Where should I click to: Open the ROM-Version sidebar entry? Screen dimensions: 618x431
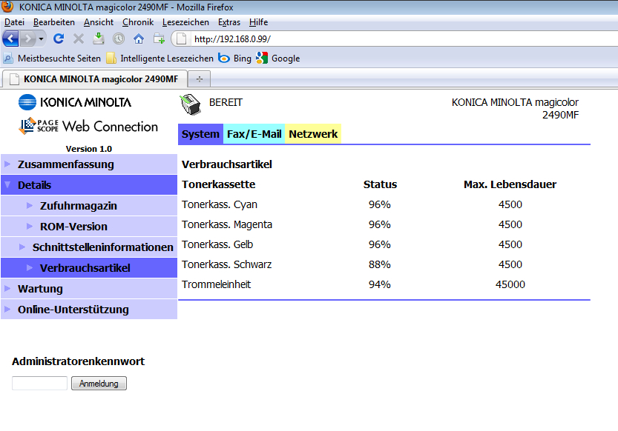tap(89, 227)
